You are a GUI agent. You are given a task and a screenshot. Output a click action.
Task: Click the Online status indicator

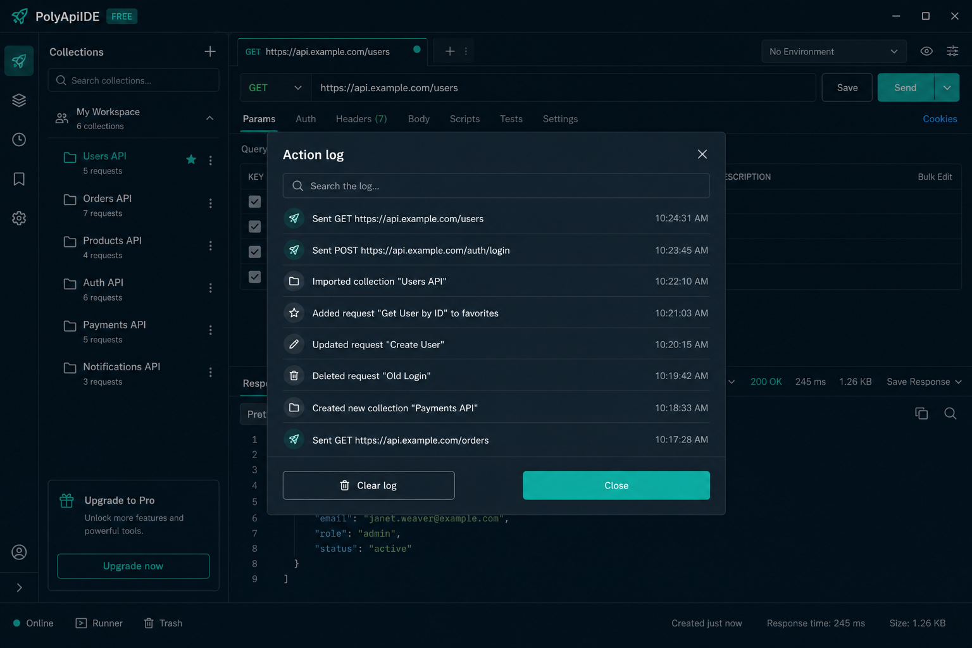[x=34, y=623]
